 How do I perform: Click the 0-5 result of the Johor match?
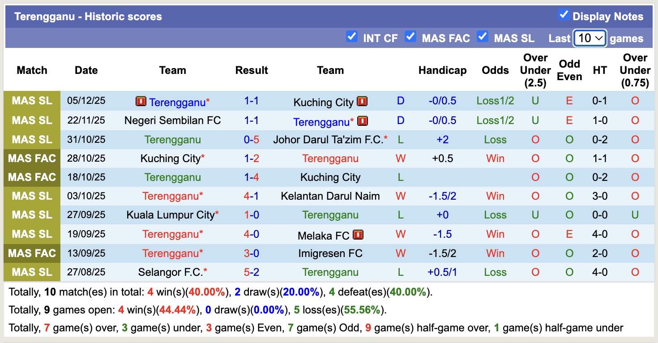(x=252, y=139)
